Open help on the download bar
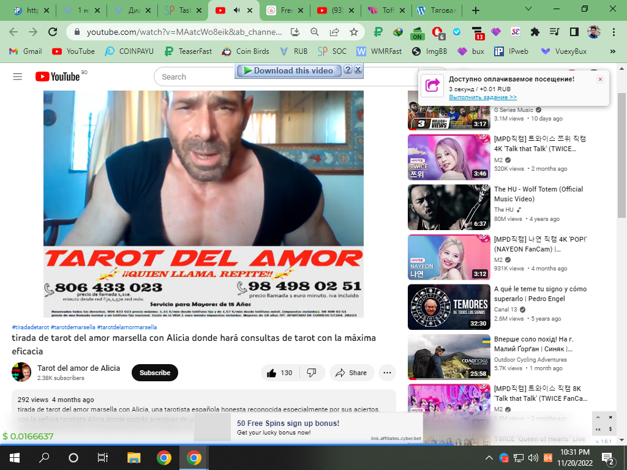Screen dimensions: 627x470 pos(348,70)
